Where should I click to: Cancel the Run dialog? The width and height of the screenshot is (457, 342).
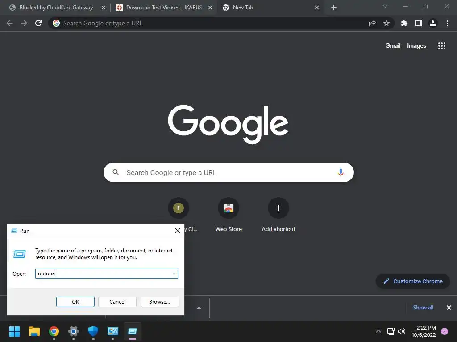click(x=117, y=302)
